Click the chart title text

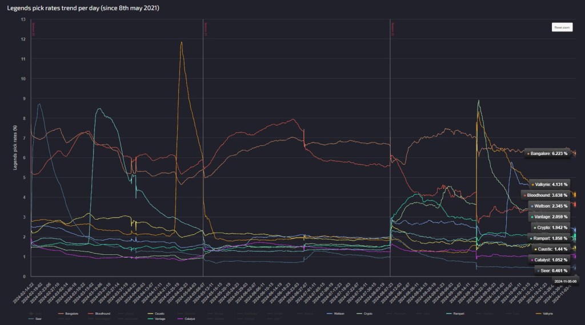pyautogui.click(x=83, y=8)
